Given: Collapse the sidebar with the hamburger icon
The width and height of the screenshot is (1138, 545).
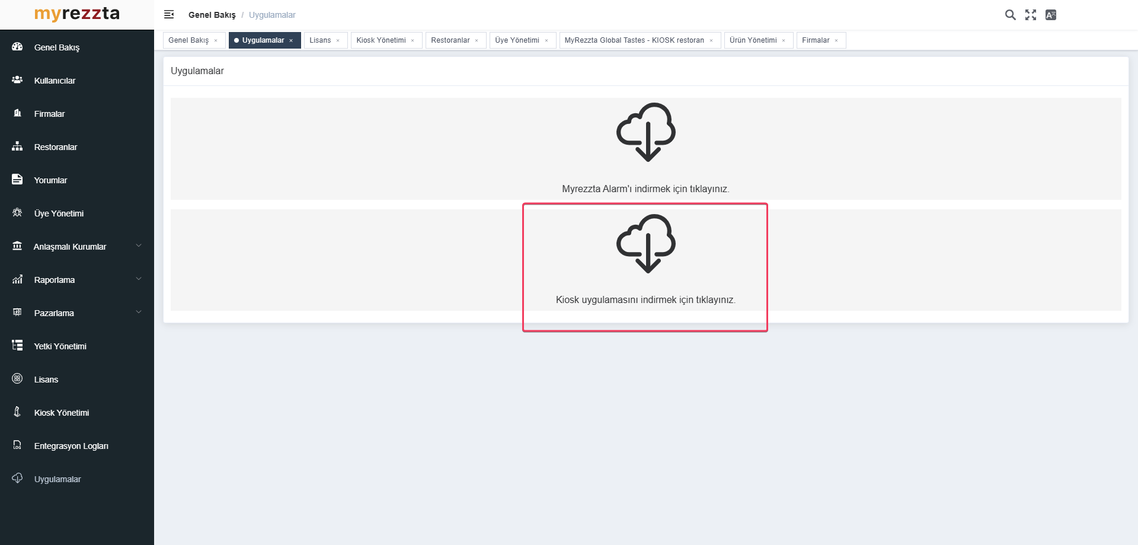Looking at the screenshot, I should click(169, 14).
